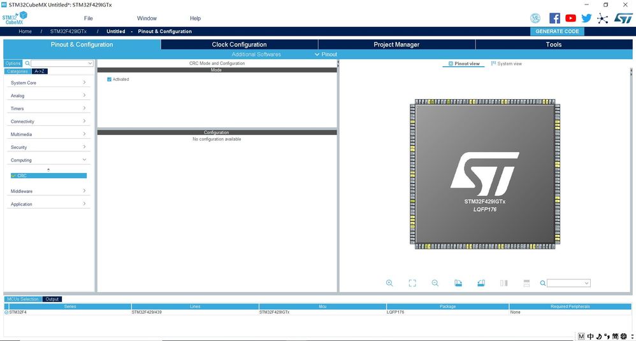Click the ST logo in header
The height and width of the screenshot is (341, 636).
623,18
